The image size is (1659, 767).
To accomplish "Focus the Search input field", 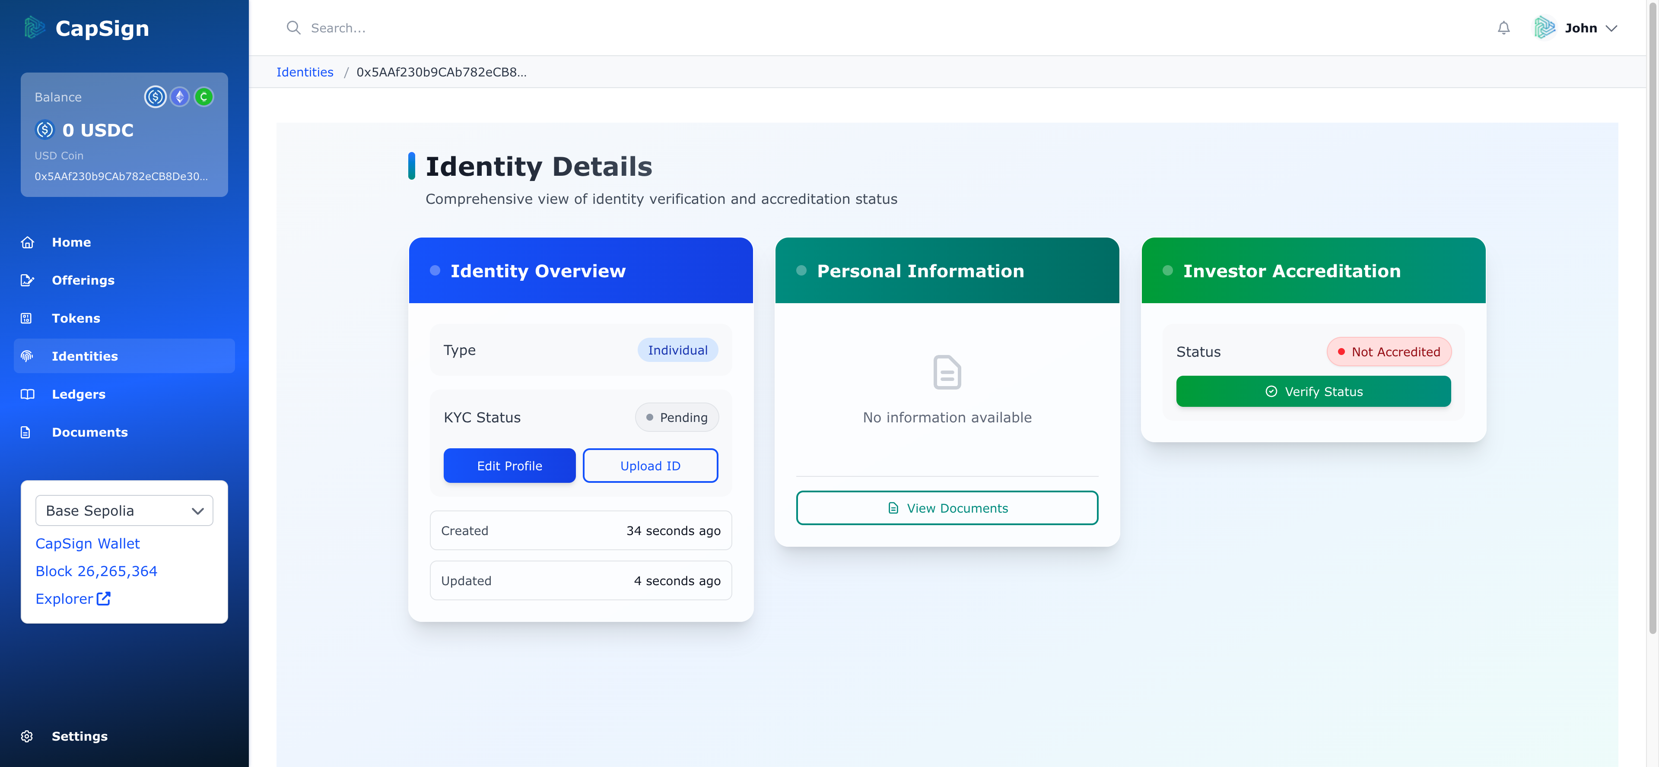I will 882,28.
